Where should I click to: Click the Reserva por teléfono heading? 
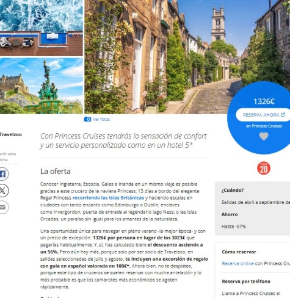[x=246, y=282]
